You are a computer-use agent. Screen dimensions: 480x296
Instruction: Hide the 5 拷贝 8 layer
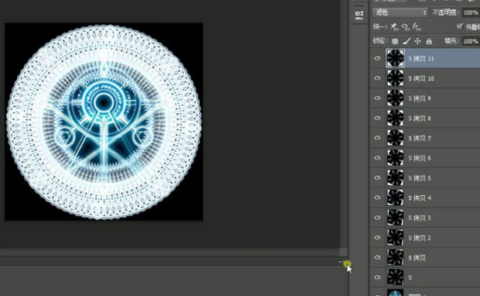coord(377,118)
